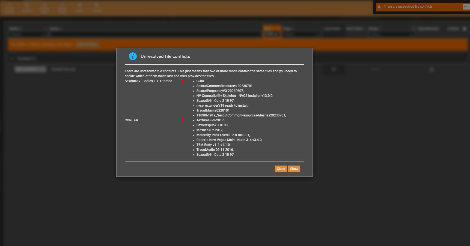Image resolution: width=470 pixels, height=246 pixels.
Task: Collapse the Enabled mods group using its chevron
Action: point(12,58)
